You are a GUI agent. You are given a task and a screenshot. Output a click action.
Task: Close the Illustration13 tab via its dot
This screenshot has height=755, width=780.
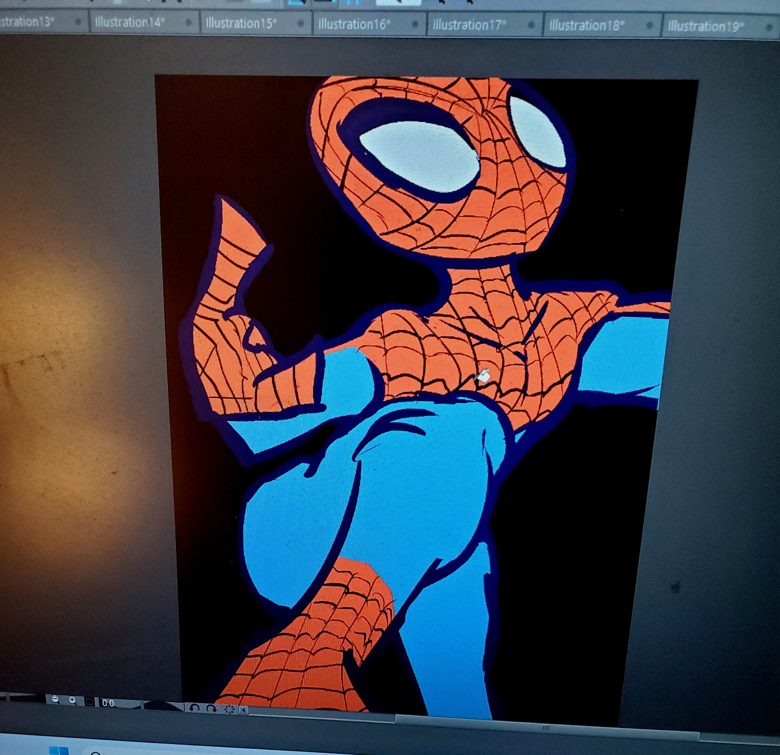coord(78,21)
